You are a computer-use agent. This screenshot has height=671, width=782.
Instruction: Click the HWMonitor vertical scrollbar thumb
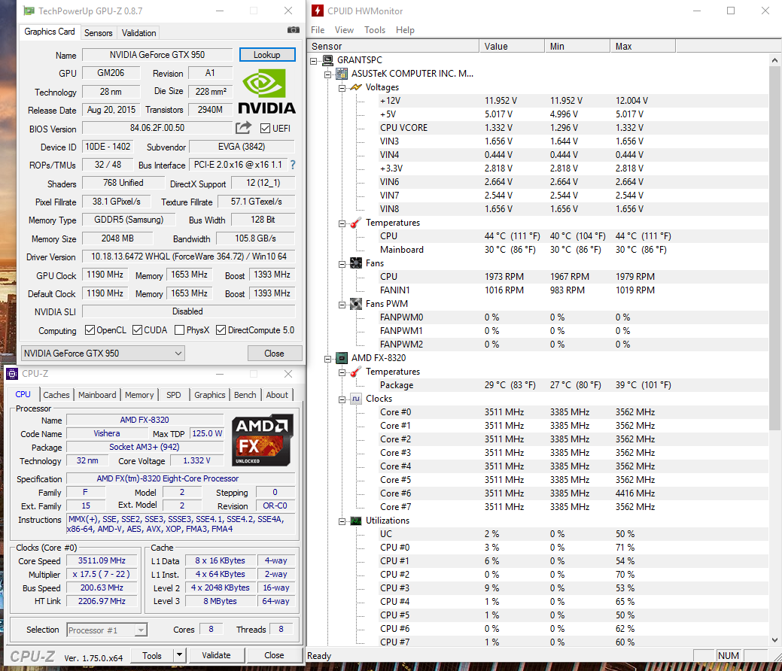click(x=774, y=248)
